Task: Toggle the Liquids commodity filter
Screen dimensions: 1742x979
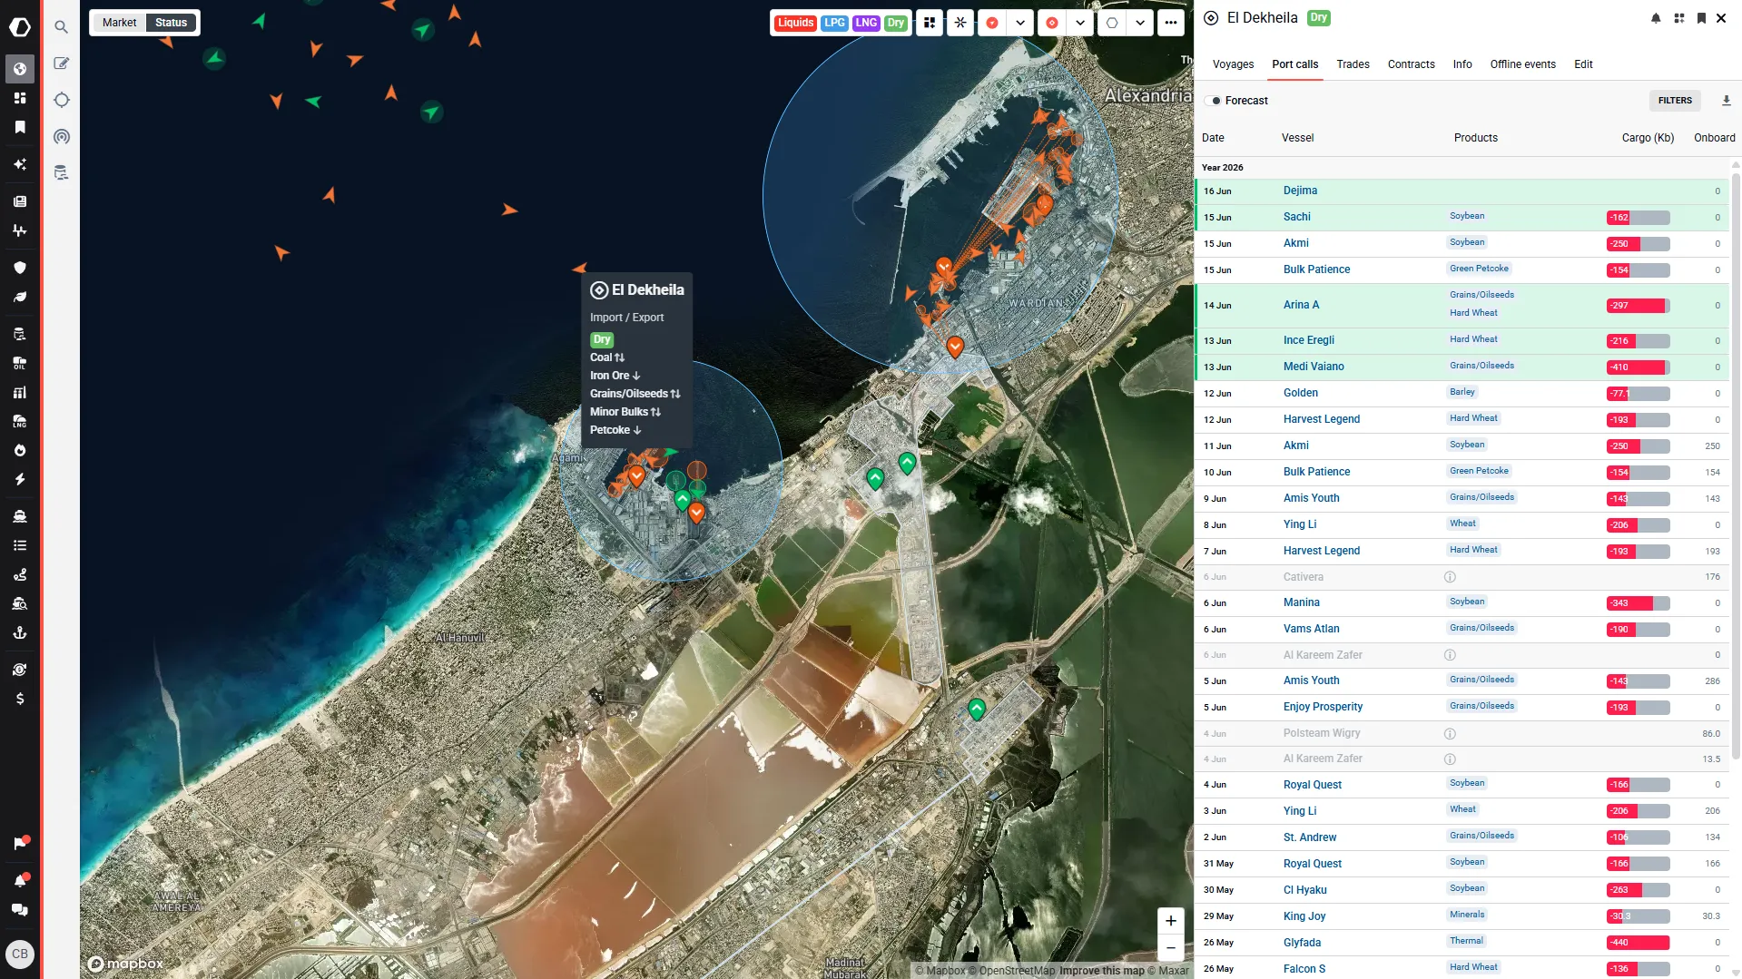Action: pos(795,23)
